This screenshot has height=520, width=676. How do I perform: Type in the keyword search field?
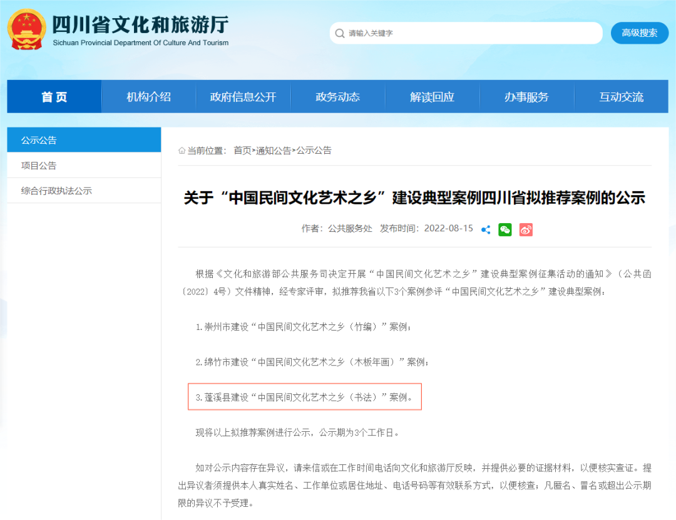[469, 33]
